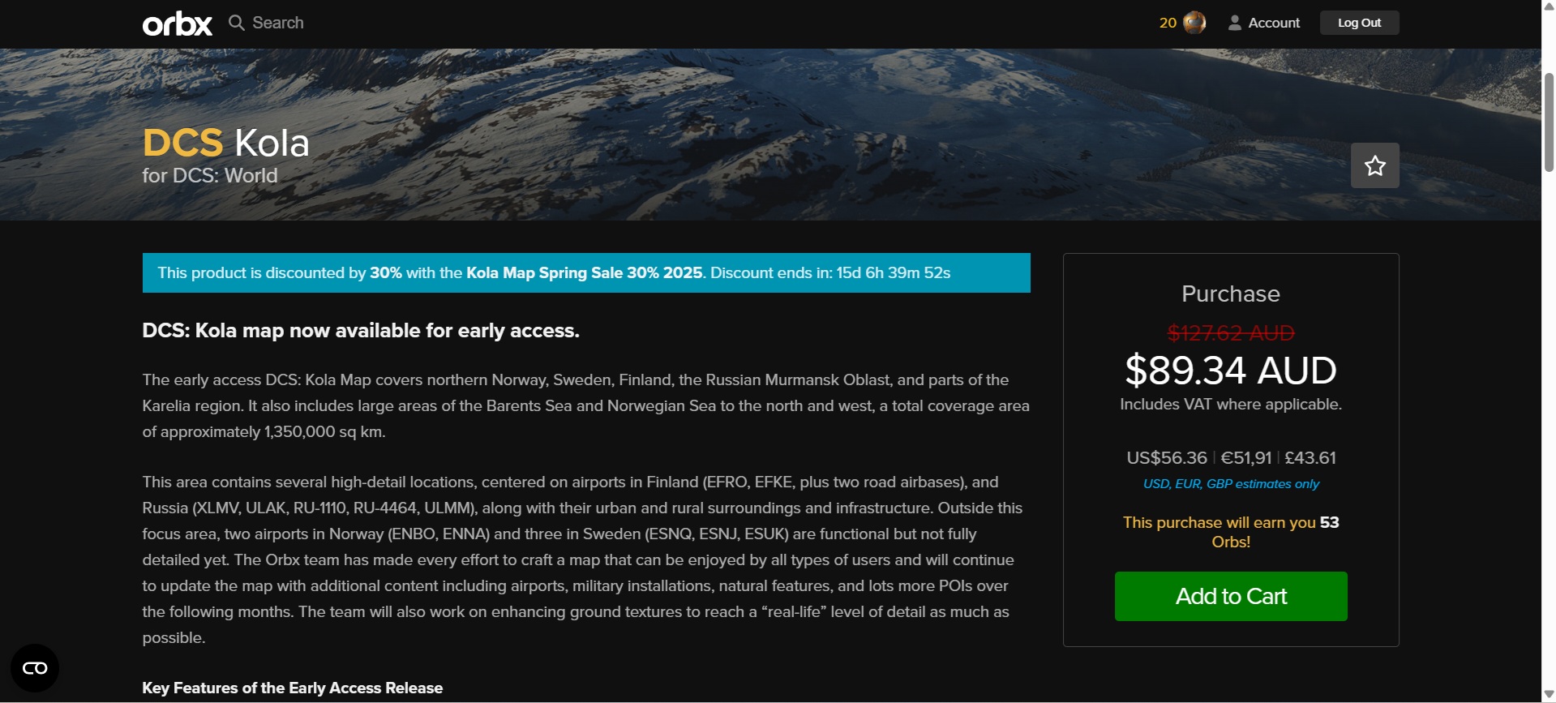Click the orbx logo
The width and height of the screenshot is (1556, 703).
[178, 24]
